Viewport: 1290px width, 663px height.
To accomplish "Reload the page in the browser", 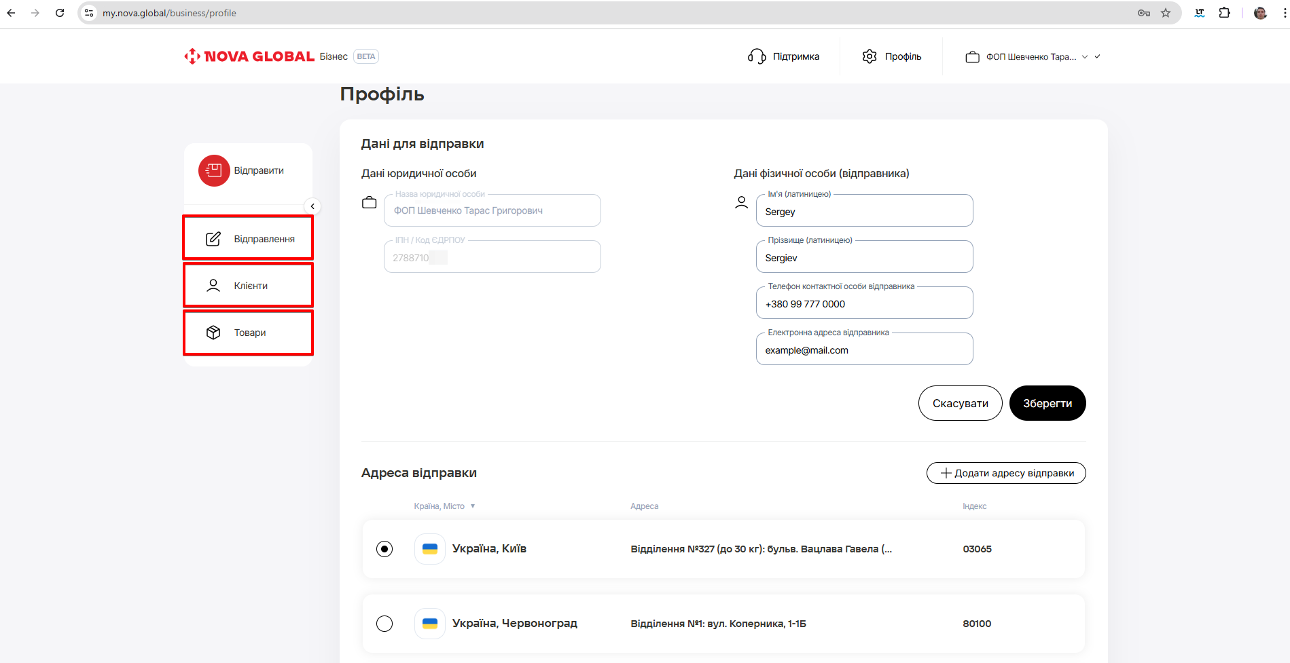I will tap(60, 13).
